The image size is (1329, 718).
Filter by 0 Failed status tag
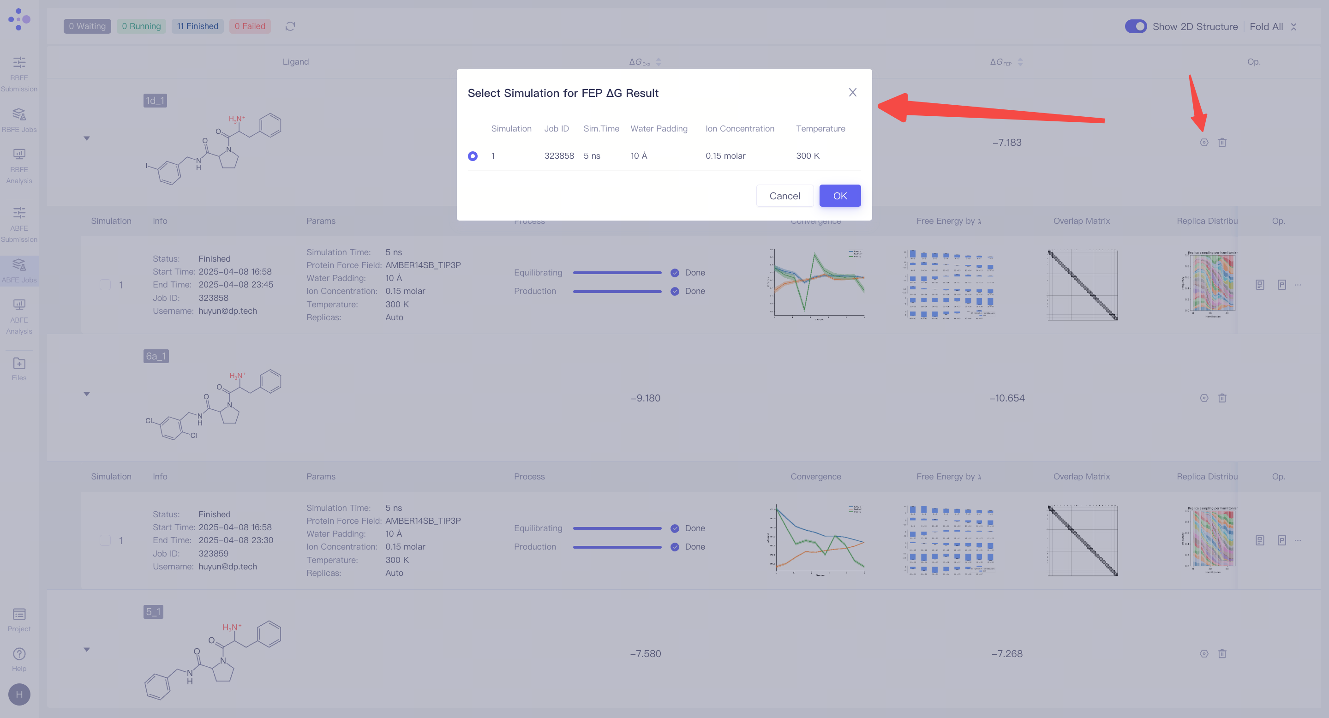point(250,26)
